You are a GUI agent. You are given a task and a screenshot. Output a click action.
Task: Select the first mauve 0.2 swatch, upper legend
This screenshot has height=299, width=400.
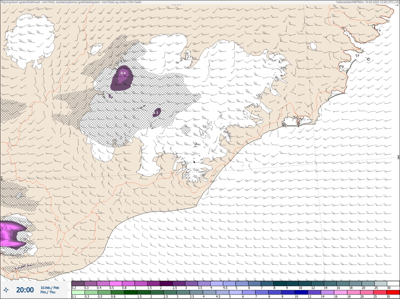tap(78, 283)
